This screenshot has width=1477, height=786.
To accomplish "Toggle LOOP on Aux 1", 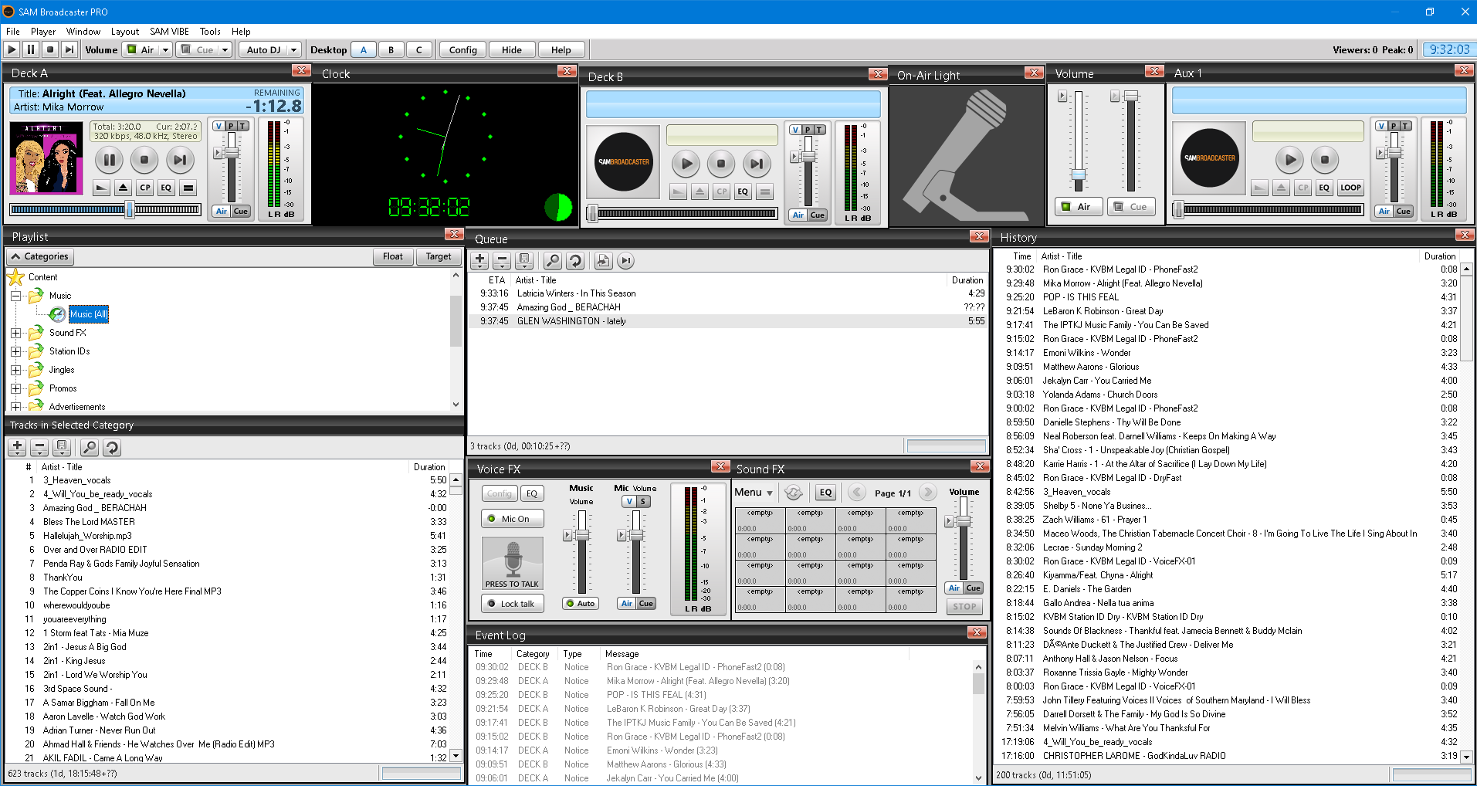I will click(1350, 188).
